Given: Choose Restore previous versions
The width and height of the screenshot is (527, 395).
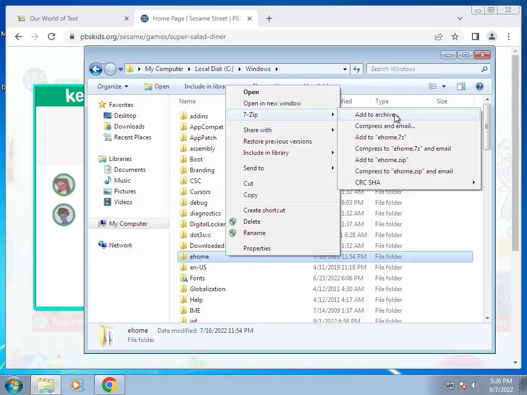Looking at the screenshot, I should tap(283, 141).
